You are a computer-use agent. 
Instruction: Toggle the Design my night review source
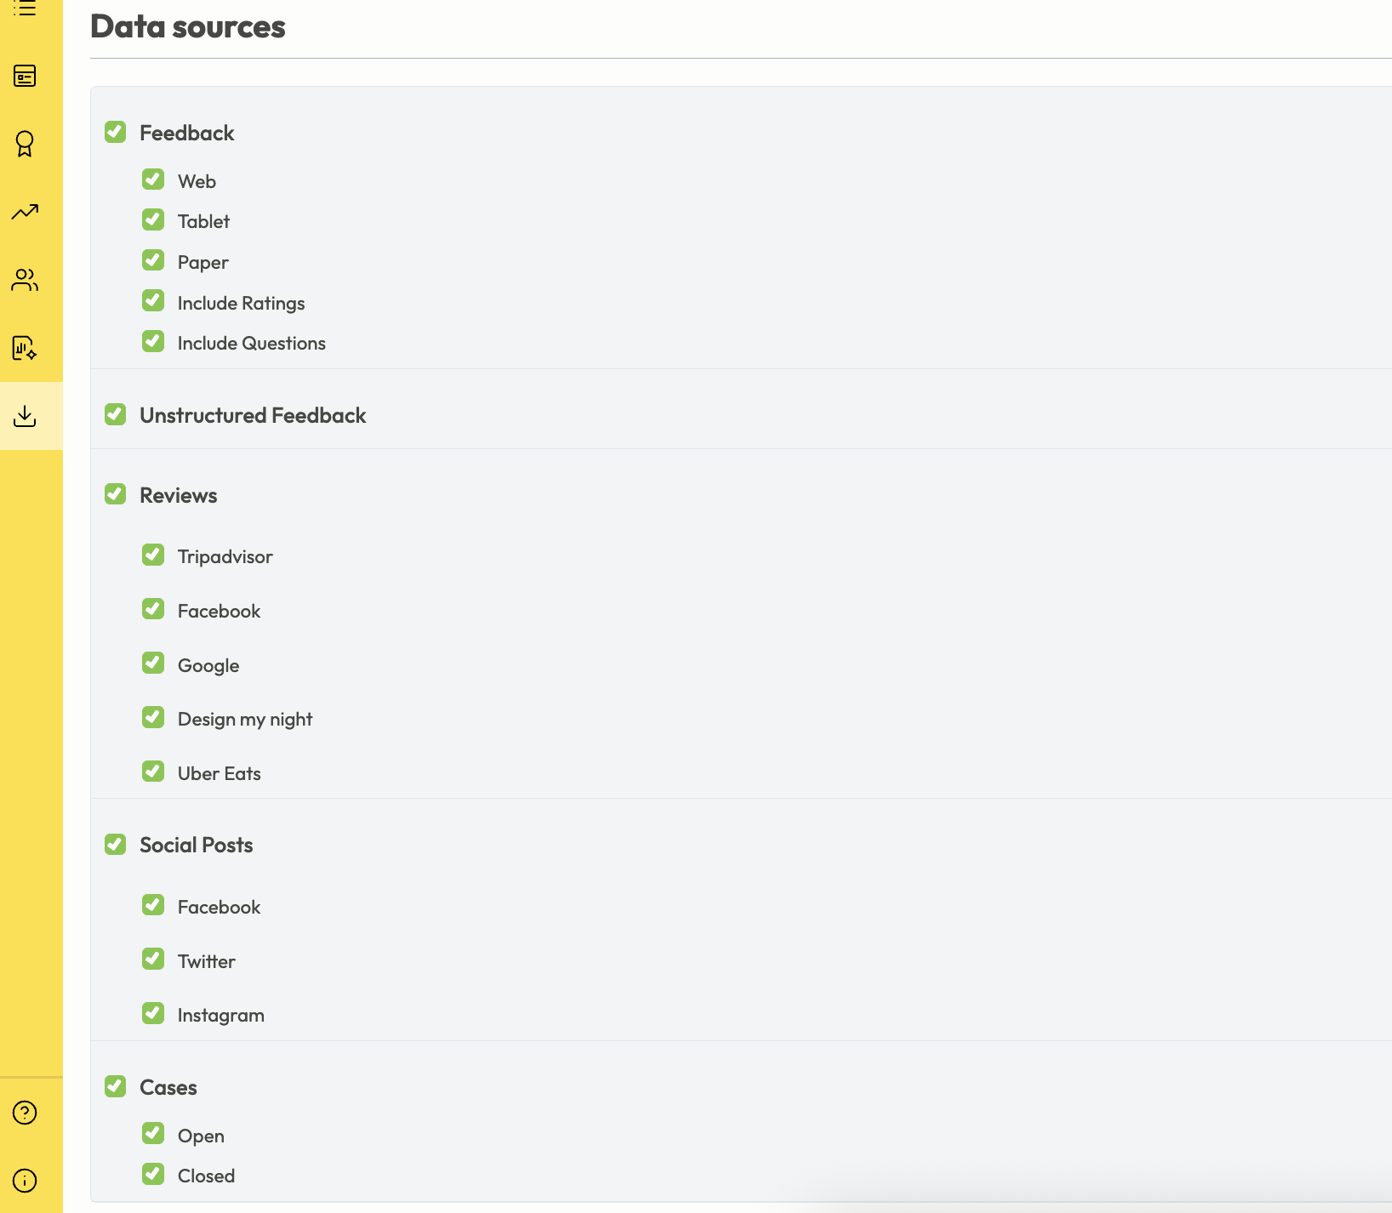153,717
